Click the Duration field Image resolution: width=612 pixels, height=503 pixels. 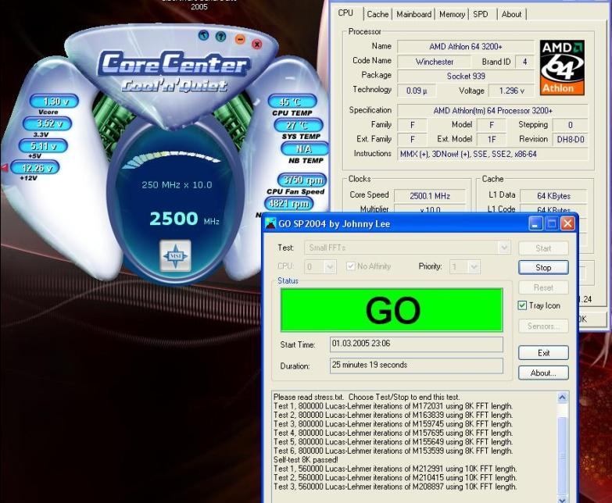click(417, 366)
